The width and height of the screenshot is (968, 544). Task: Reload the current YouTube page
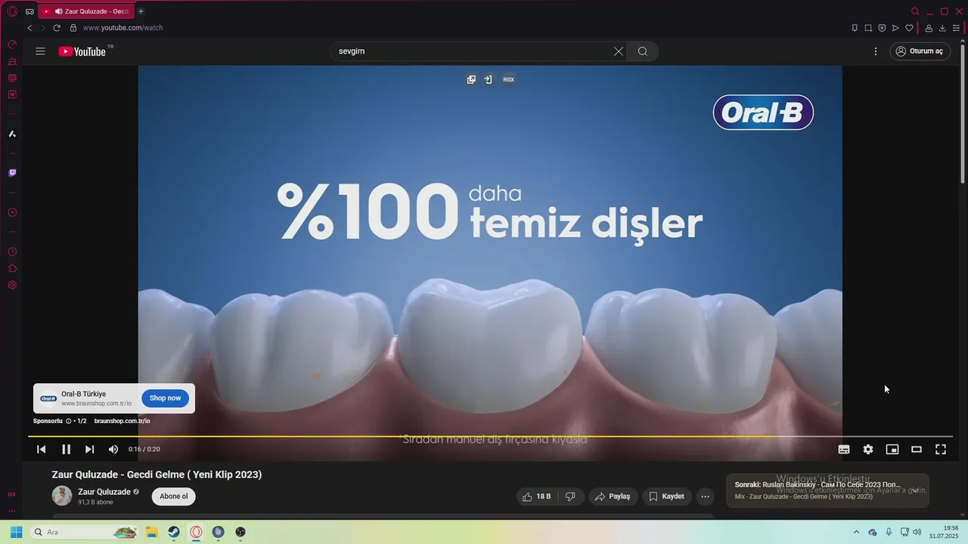point(57,28)
